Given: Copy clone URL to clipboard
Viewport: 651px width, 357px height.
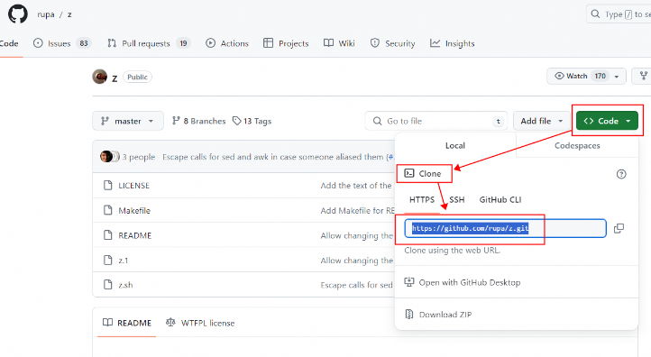Looking at the screenshot, I should point(619,228).
